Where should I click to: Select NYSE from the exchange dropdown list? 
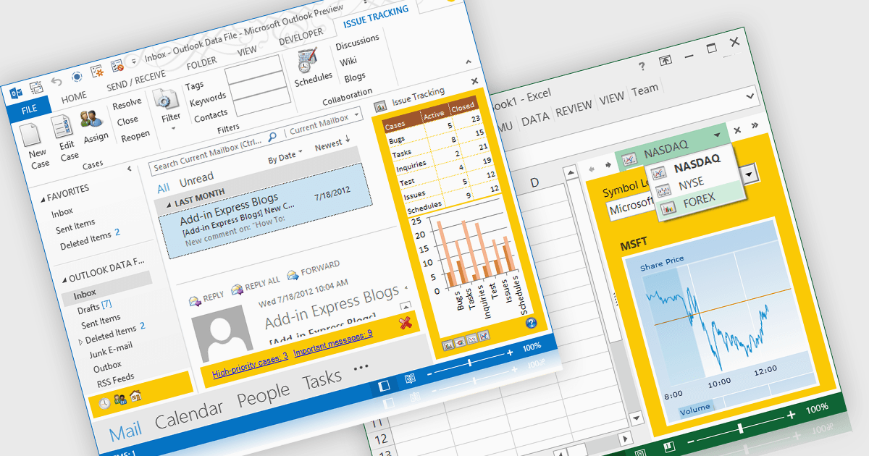point(691,185)
